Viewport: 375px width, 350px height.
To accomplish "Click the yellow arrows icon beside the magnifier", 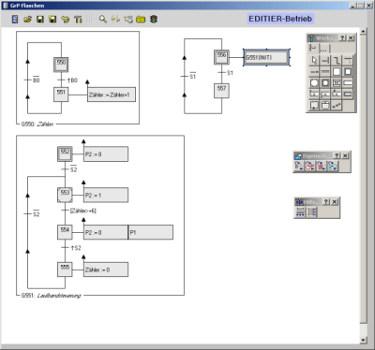I will [x=115, y=19].
